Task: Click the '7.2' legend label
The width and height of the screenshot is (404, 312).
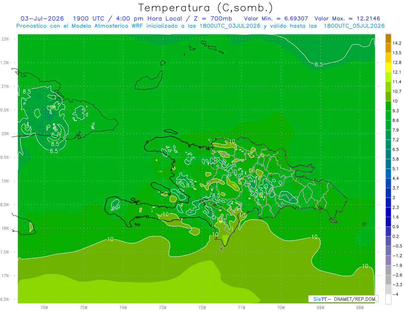Action: (396, 140)
